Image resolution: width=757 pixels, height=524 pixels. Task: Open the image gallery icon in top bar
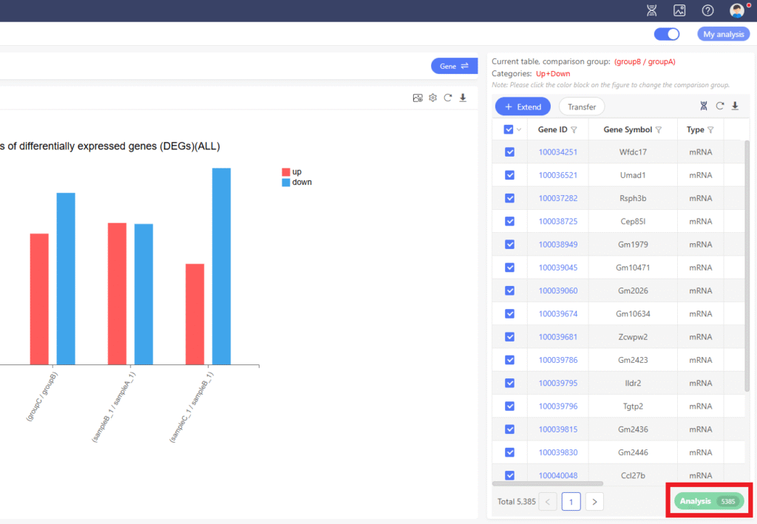pos(679,10)
